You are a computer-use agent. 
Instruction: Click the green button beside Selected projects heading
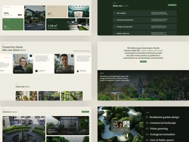[x=85, y=112]
